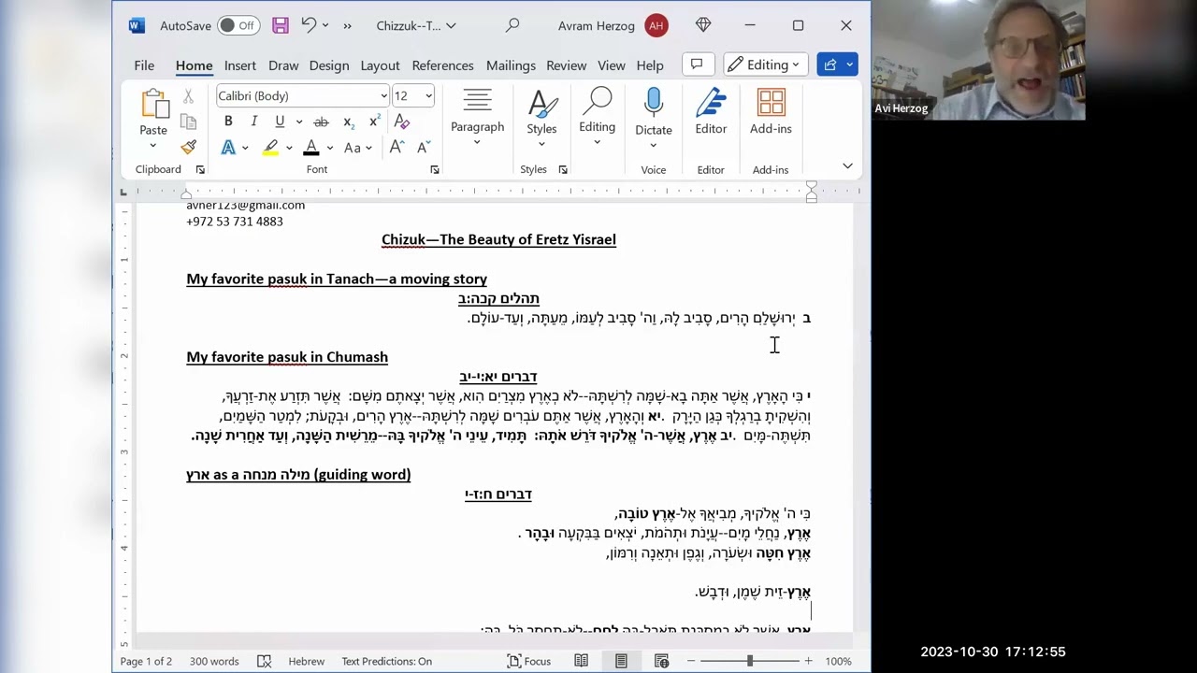Toggle Superscript formatting
Image resolution: width=1197 pixels, height=673 pixels.
click(x=374, y=122)
